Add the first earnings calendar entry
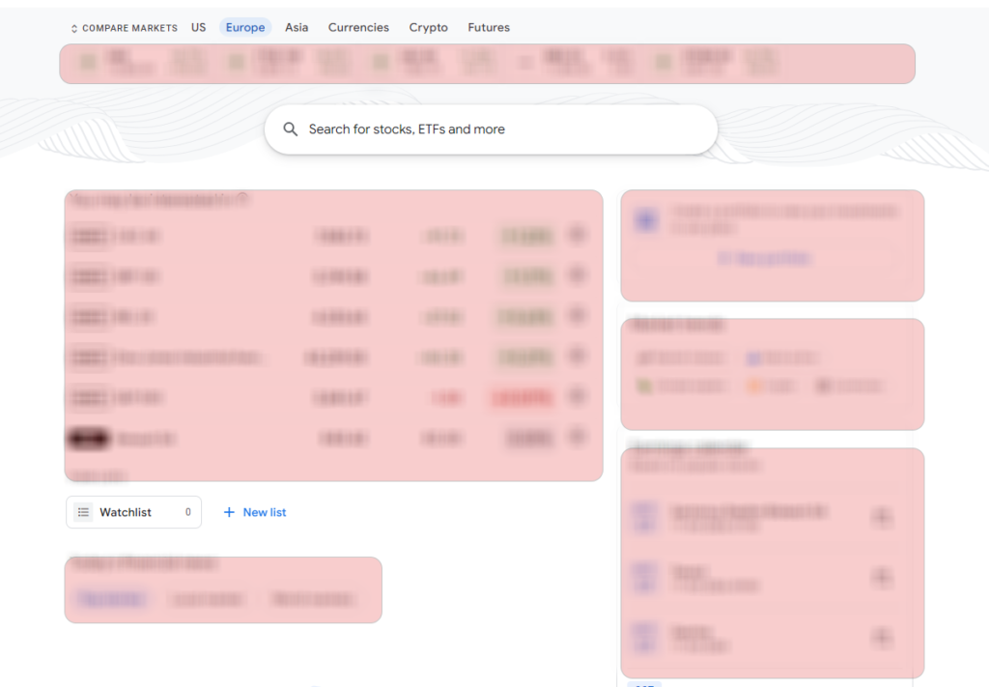Viewport: 989px width, 687px height. coord(881,518)
